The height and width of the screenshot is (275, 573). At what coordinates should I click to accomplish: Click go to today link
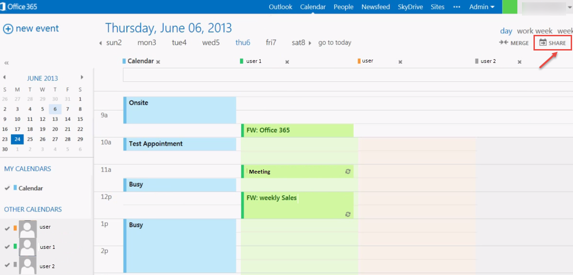[x=335, y=43]
